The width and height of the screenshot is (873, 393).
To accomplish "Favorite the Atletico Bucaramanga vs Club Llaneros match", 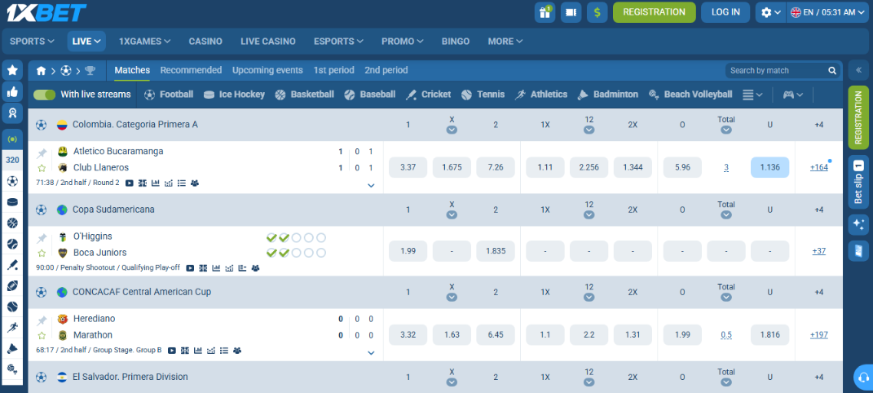I will pos(42,167).
